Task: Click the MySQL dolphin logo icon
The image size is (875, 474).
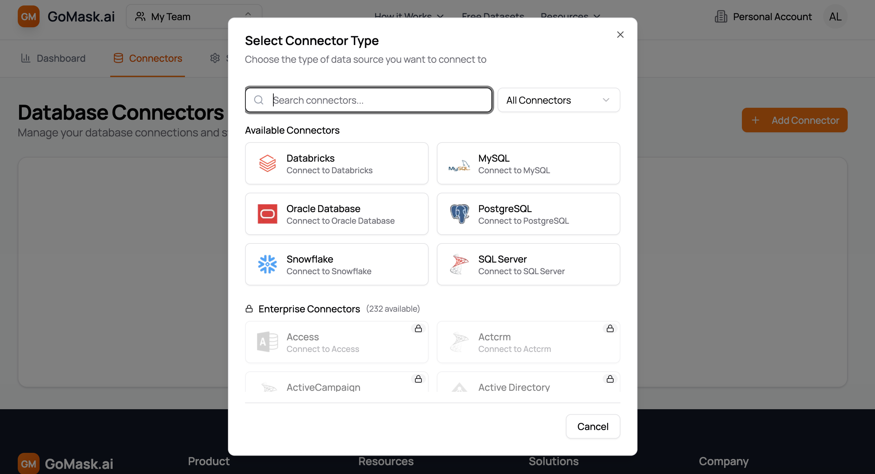Action: coord(459,165)
